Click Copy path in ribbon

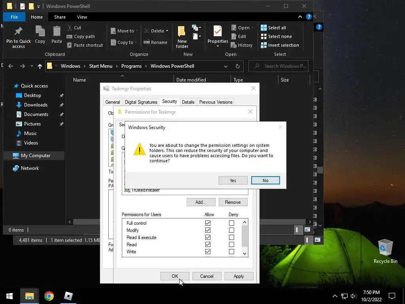(x=81, y=36)
